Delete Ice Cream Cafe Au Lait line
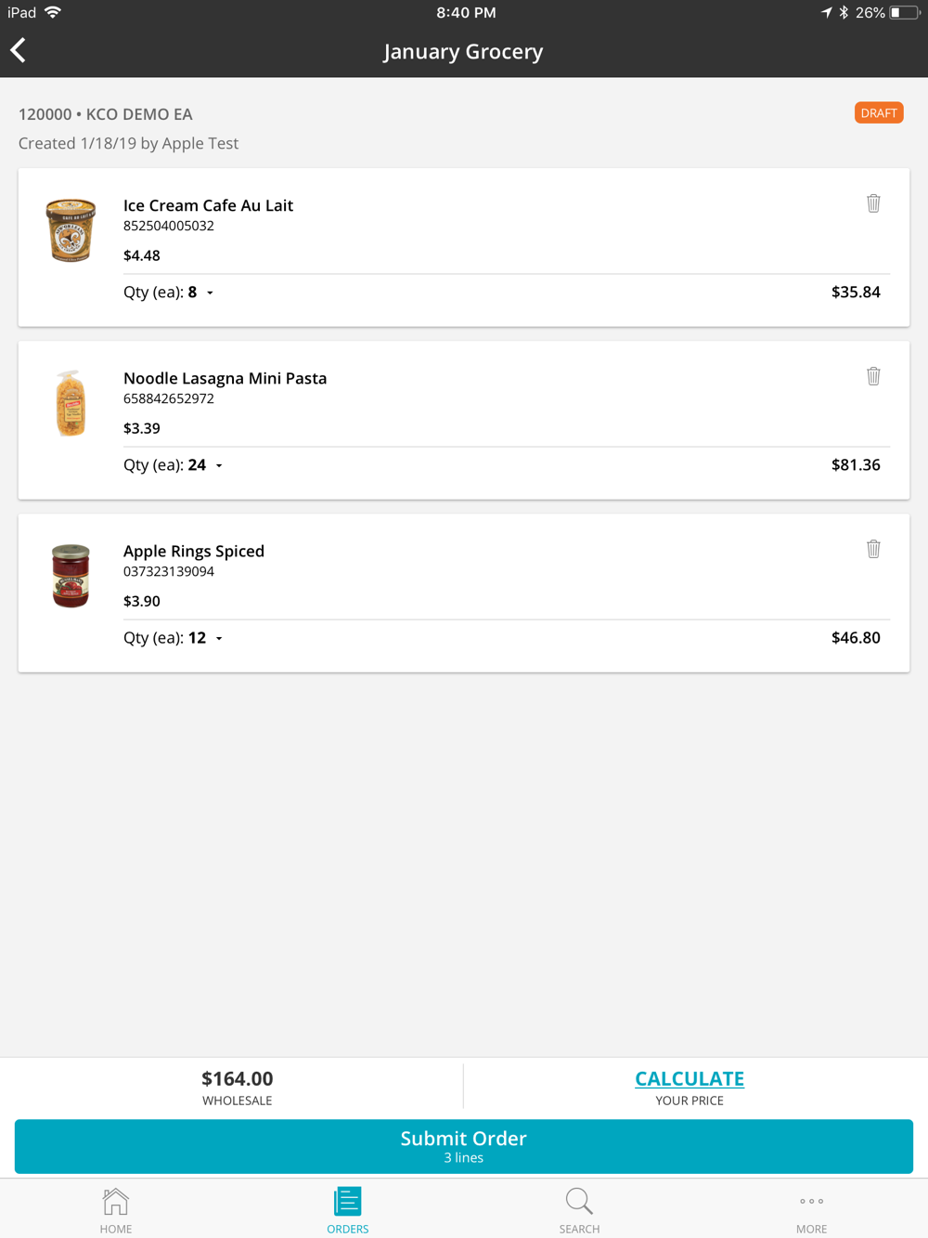The image size is (928, 1238). pyautogui.click(x=873, y=203)
